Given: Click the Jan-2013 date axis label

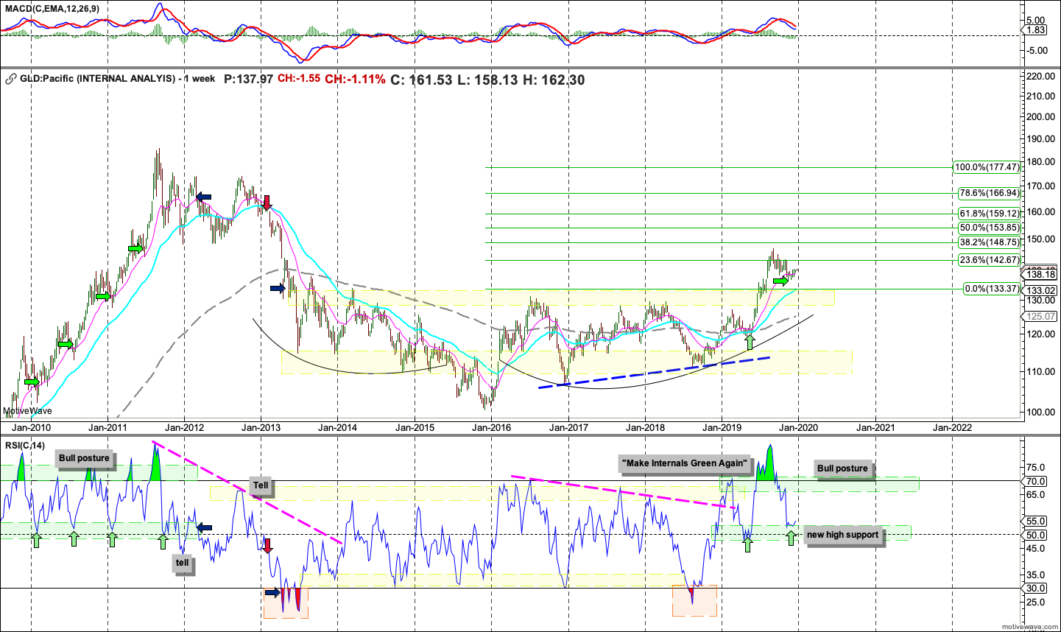Looking at the screenshot, I should pyautogui.click(x=261, y=427).
